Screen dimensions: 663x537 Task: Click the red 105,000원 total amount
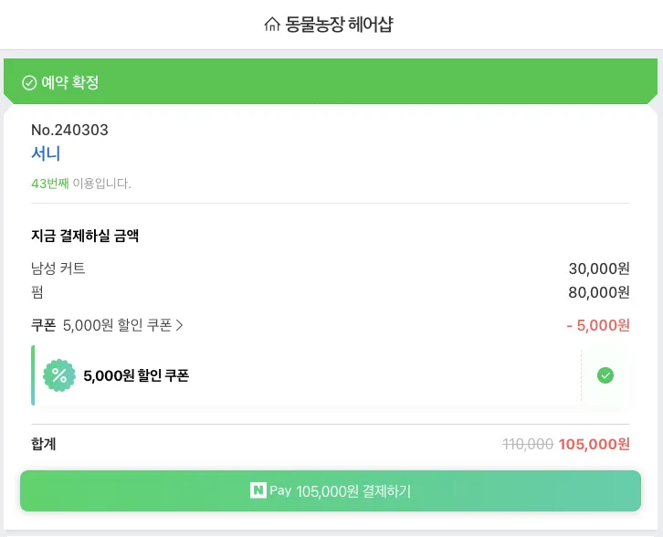(x=595, y=444)
